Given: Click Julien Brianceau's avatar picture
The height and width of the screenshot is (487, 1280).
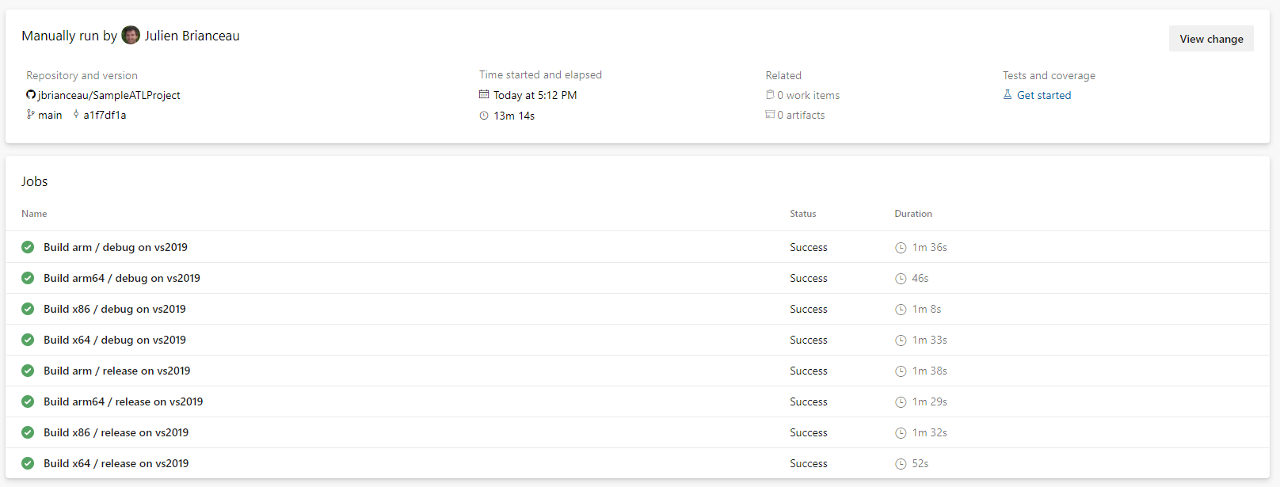Looking at the screenshot, I should (x=131, y=36).
